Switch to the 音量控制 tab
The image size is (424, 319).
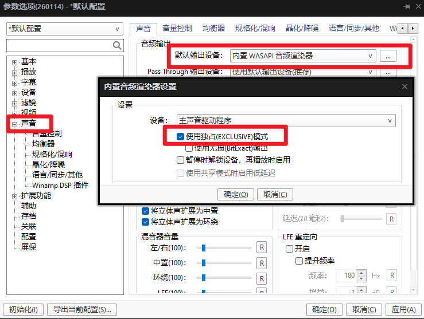[177, 28]
